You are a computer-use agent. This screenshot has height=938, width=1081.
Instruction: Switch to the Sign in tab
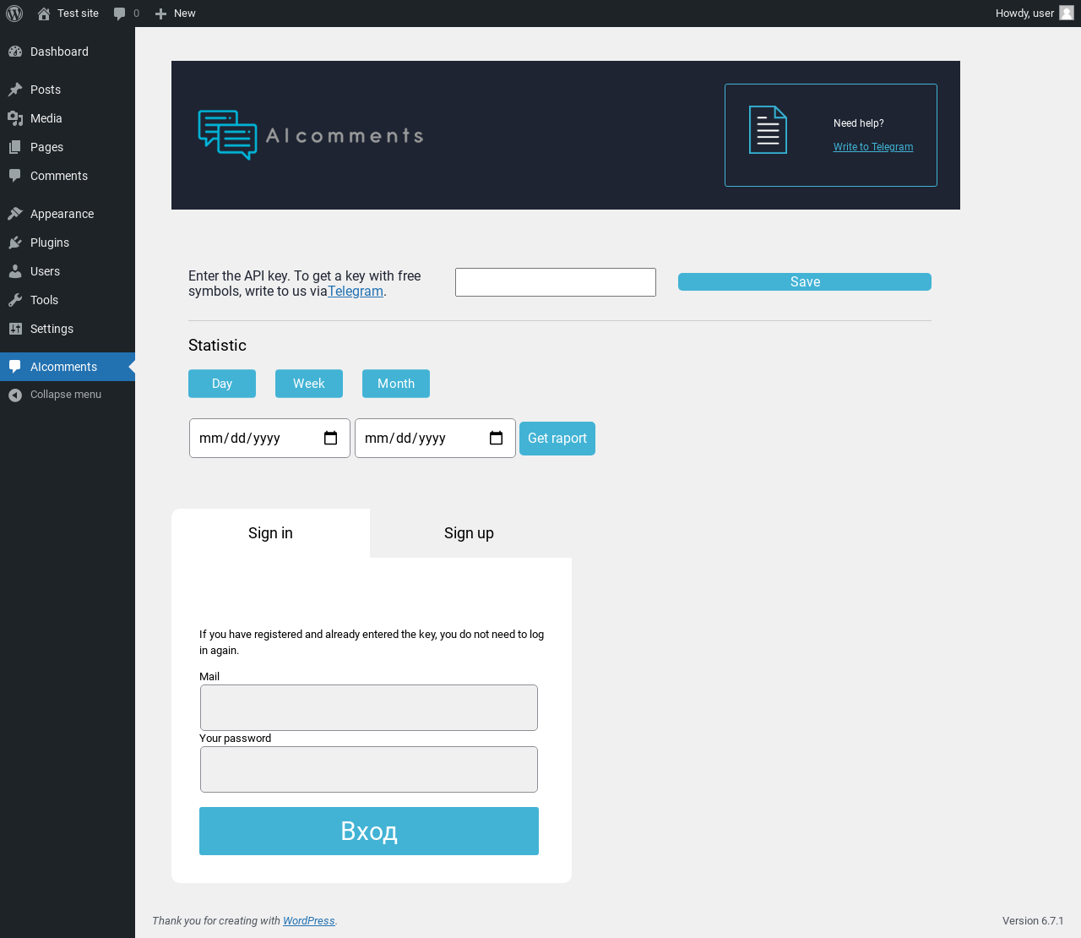(270, 533)
